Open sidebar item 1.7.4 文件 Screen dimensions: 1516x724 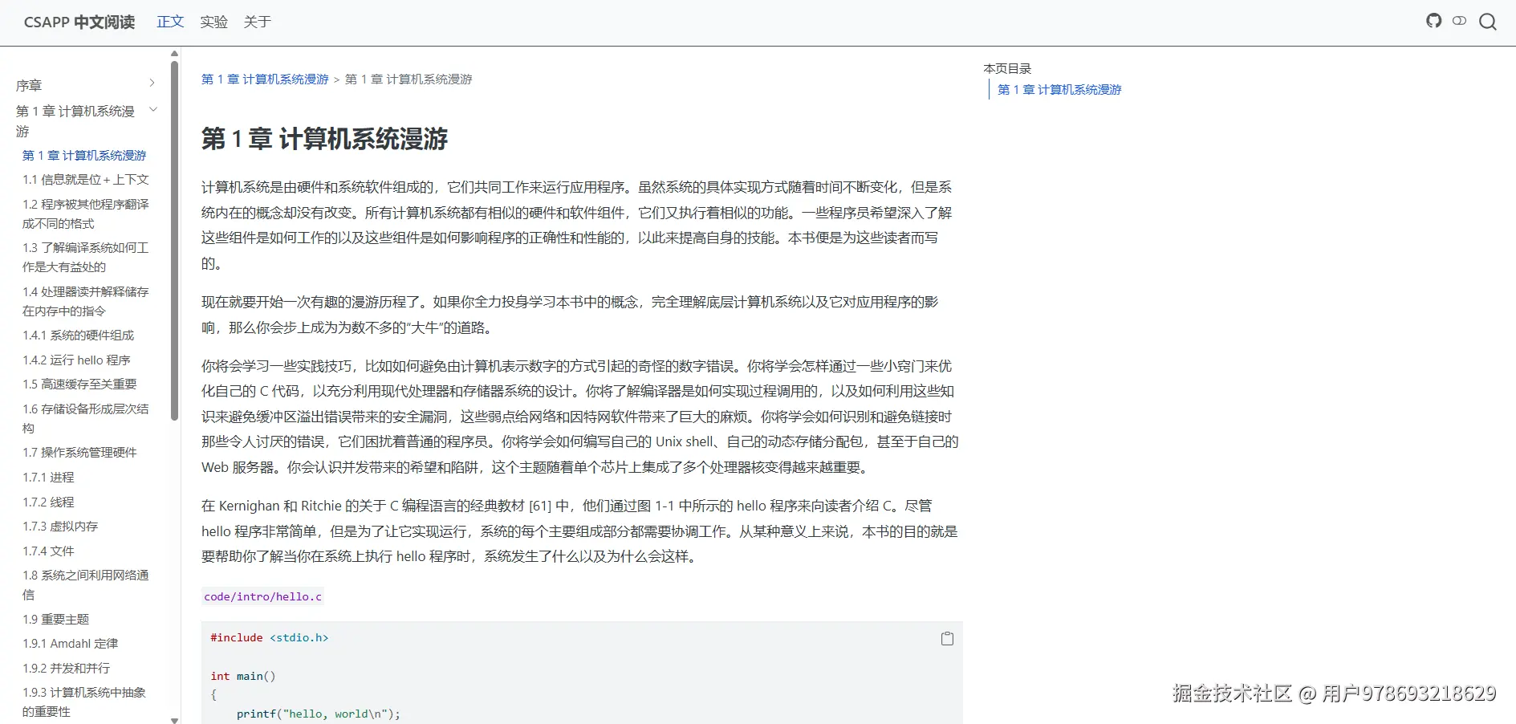[48, 551]
